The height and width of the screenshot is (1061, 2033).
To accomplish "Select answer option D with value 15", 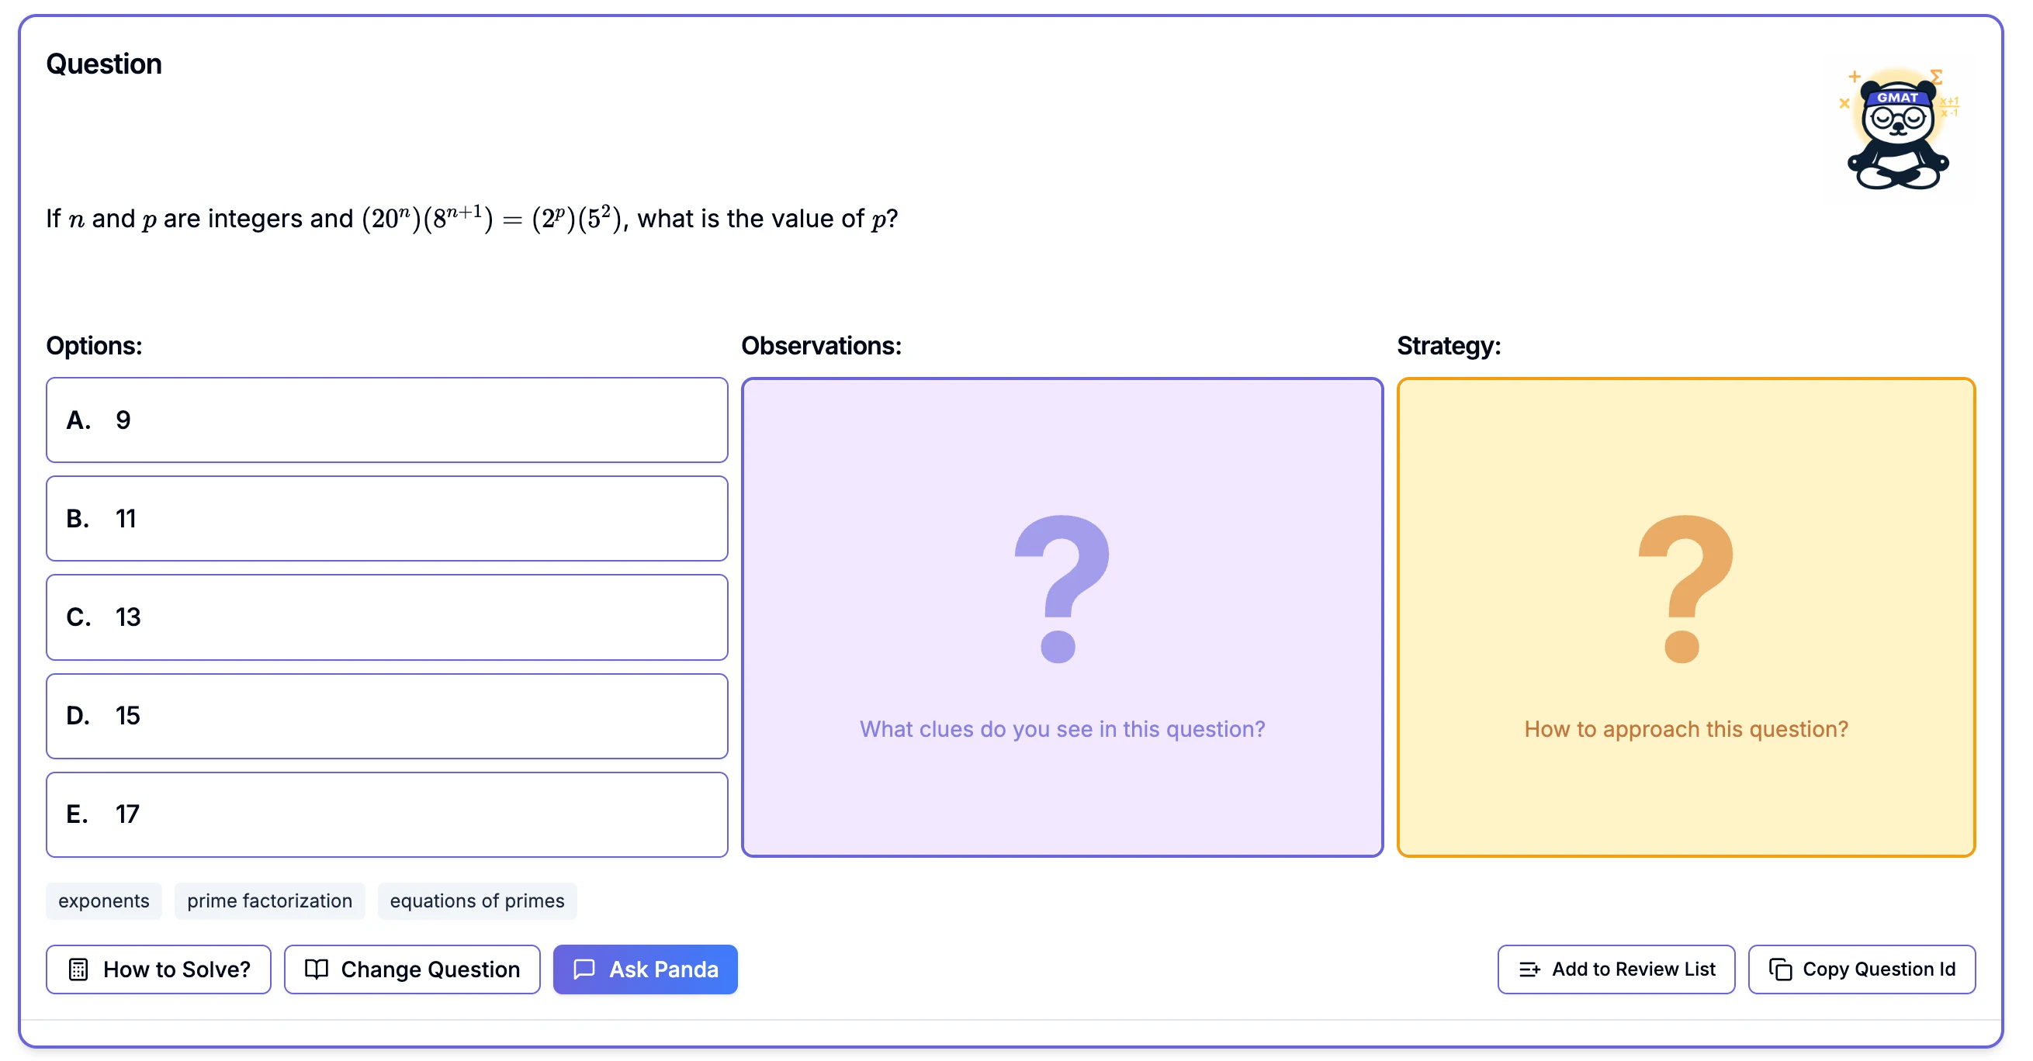I will pos(386,716).
